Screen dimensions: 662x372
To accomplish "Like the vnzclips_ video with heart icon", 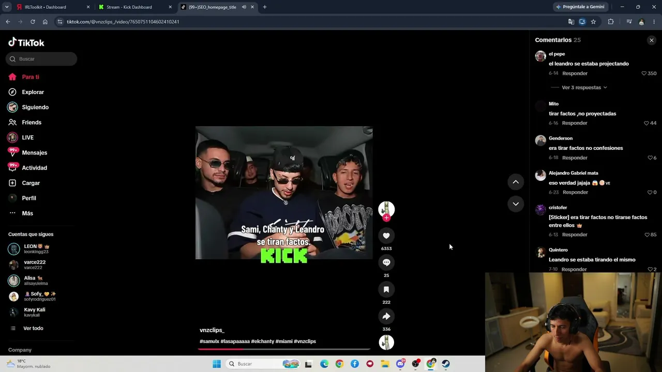I will click(x=386, y=236).
